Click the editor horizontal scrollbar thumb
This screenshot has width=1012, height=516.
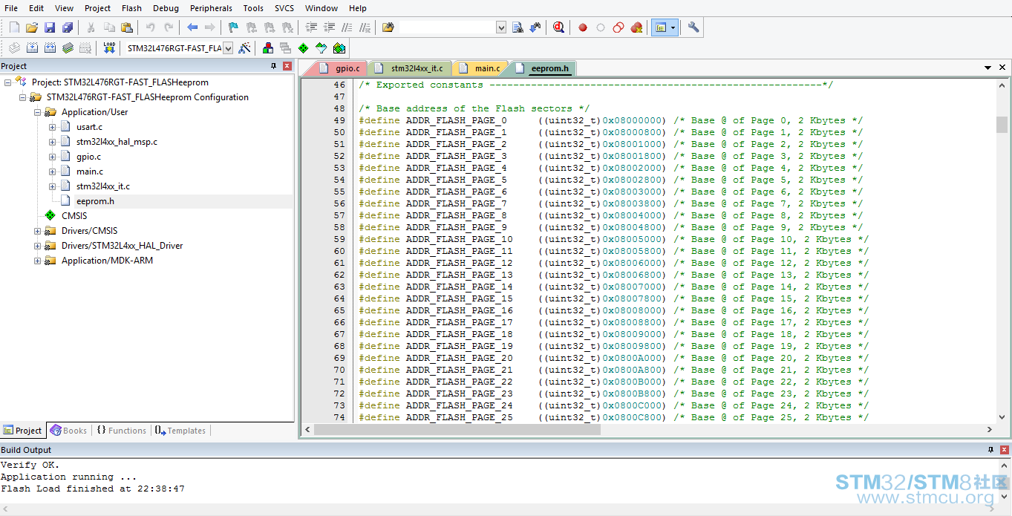[457, 430]
